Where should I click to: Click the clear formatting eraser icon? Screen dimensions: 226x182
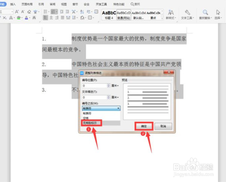point(29,12)
